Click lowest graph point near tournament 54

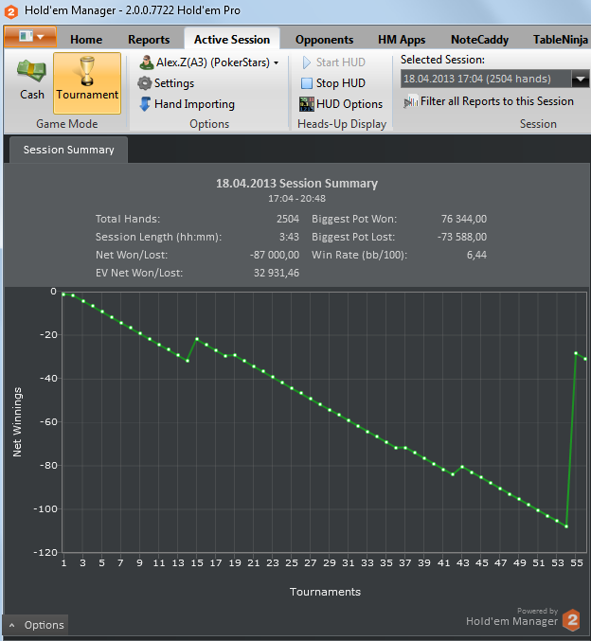pos(566,526)
